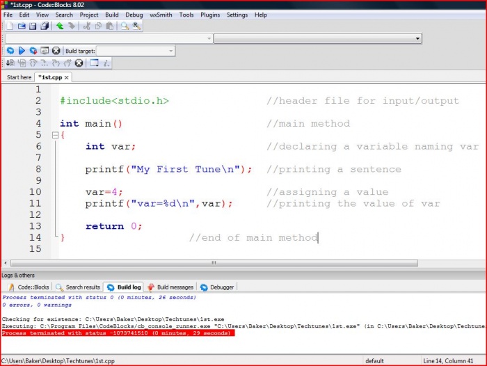This screenshot has width=487, height=366.
Task: Switch to the Start here tab
Action: tap(19, 77)
